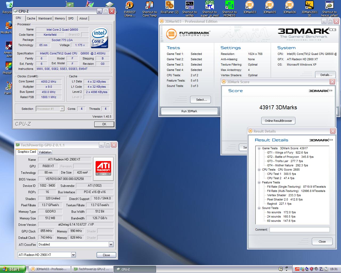Select the GT1 - Wings of Fury result row
This screenshot has width=341, height=273.
coord(287,152)
